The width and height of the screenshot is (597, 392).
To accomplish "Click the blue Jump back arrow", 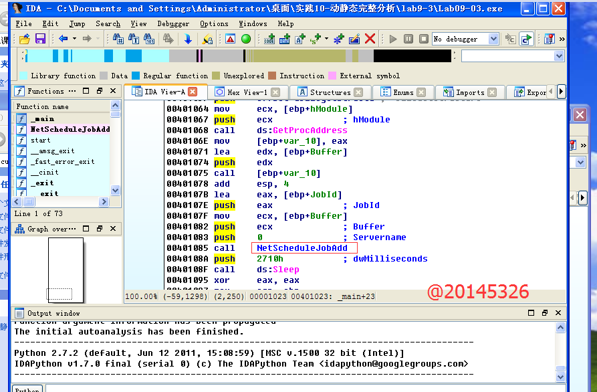I will pos(63,39).
